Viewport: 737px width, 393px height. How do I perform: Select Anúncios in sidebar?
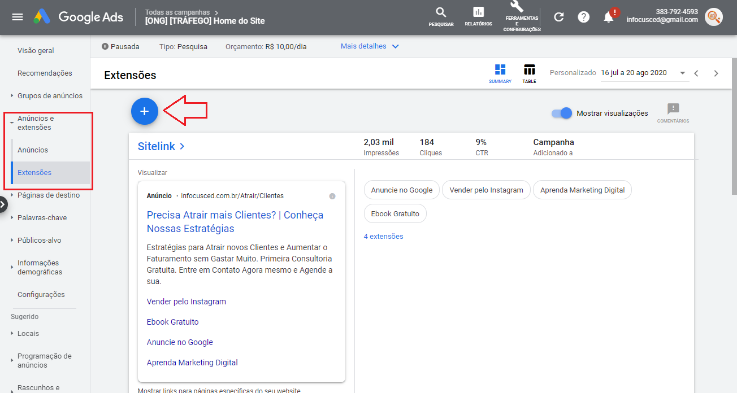pos(33,150)
